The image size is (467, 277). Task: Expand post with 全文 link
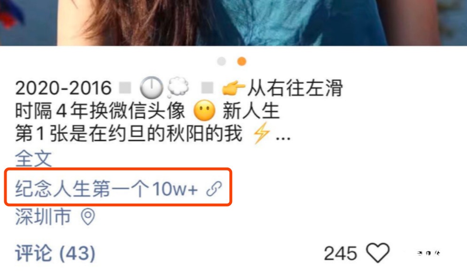[33, 158]
